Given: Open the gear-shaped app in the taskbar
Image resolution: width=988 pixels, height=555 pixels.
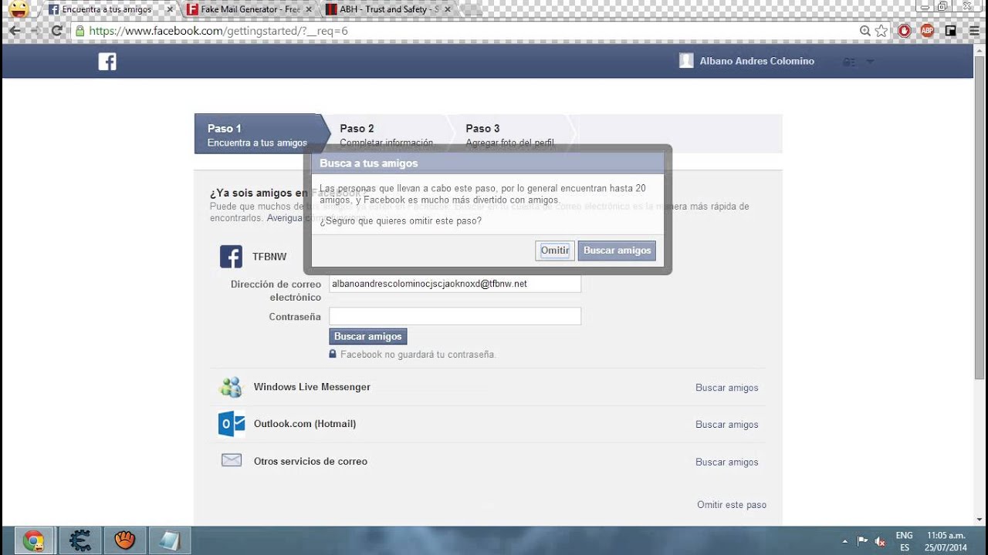Looking at the screenshot, I should click(x=79, y=541).
